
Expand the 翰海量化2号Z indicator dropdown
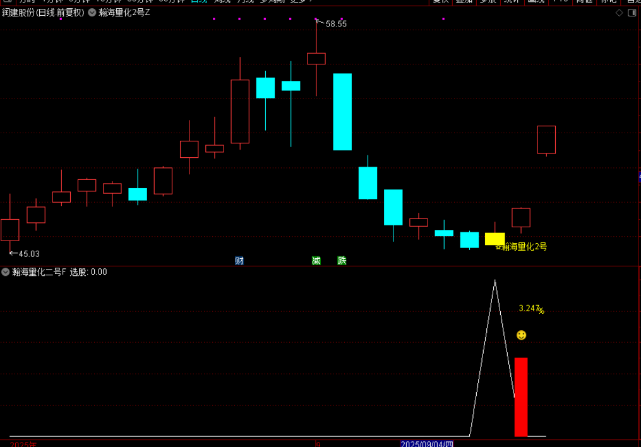[x=92, y=12]
